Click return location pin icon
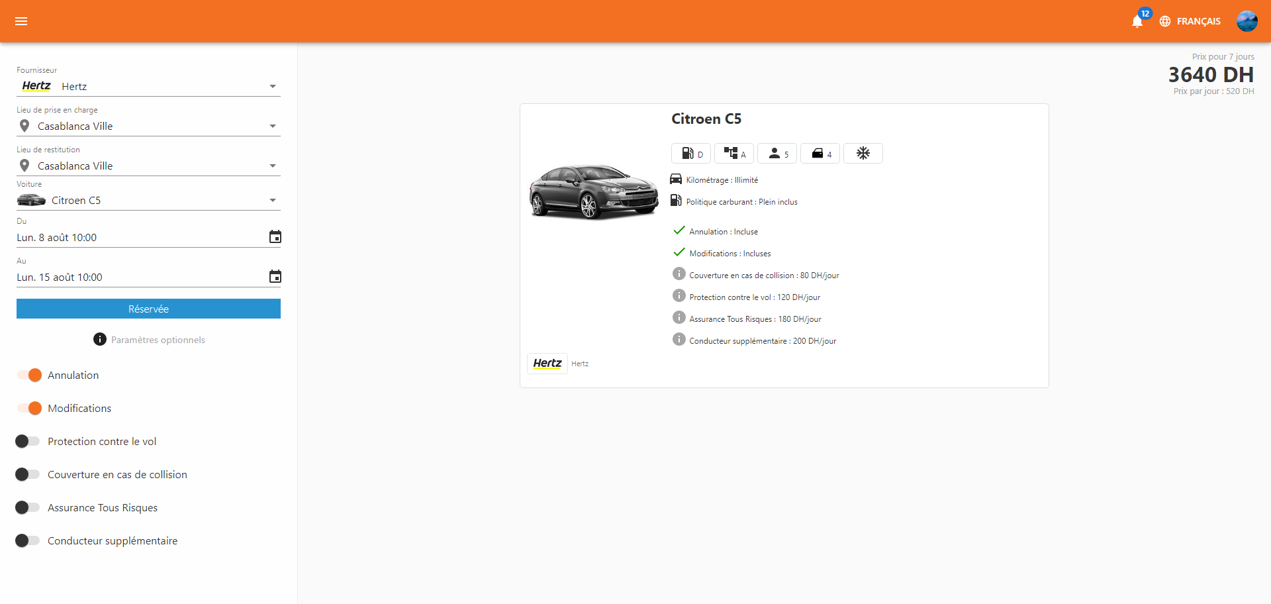 pos(24,166)
